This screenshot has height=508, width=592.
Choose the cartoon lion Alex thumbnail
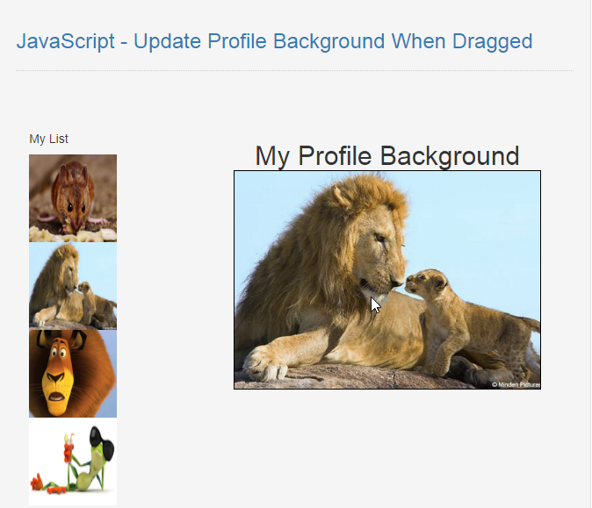coord(73,374)
